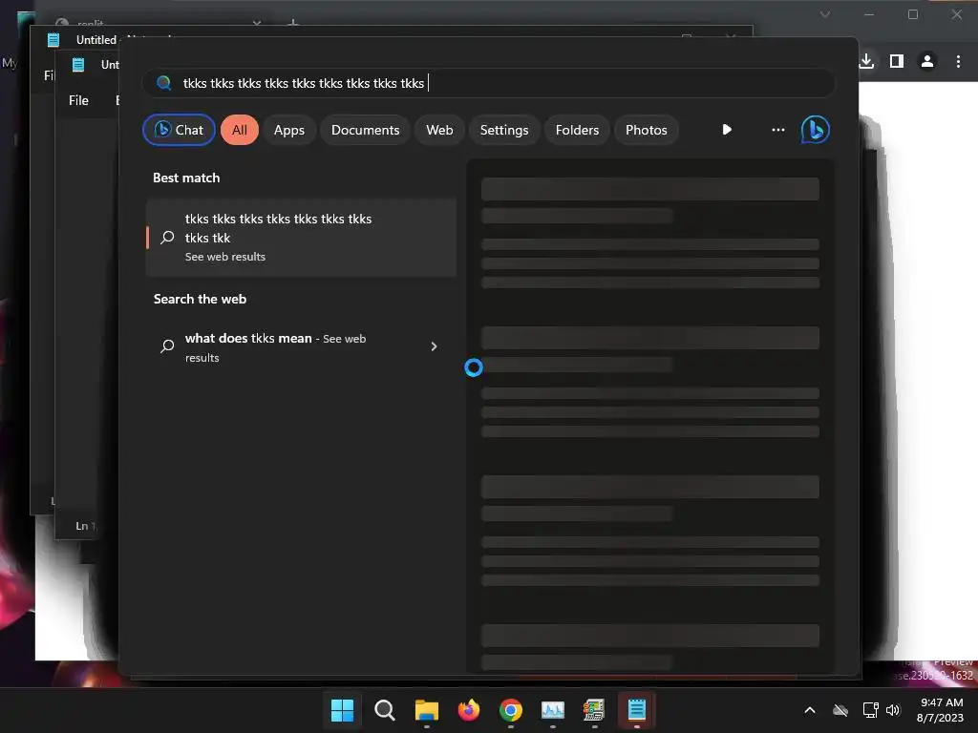978x733 pixels.
Task: Select the All search filter
Action: (240, 130)
